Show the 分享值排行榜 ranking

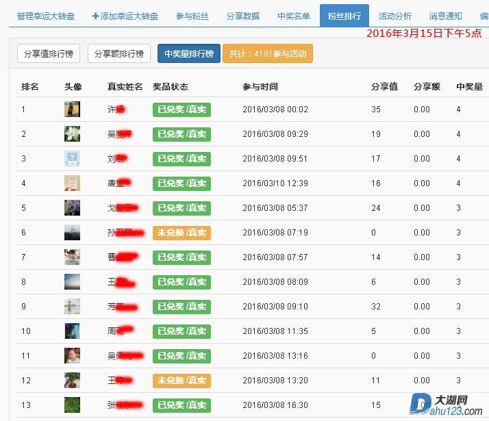[x=48, y=53]
